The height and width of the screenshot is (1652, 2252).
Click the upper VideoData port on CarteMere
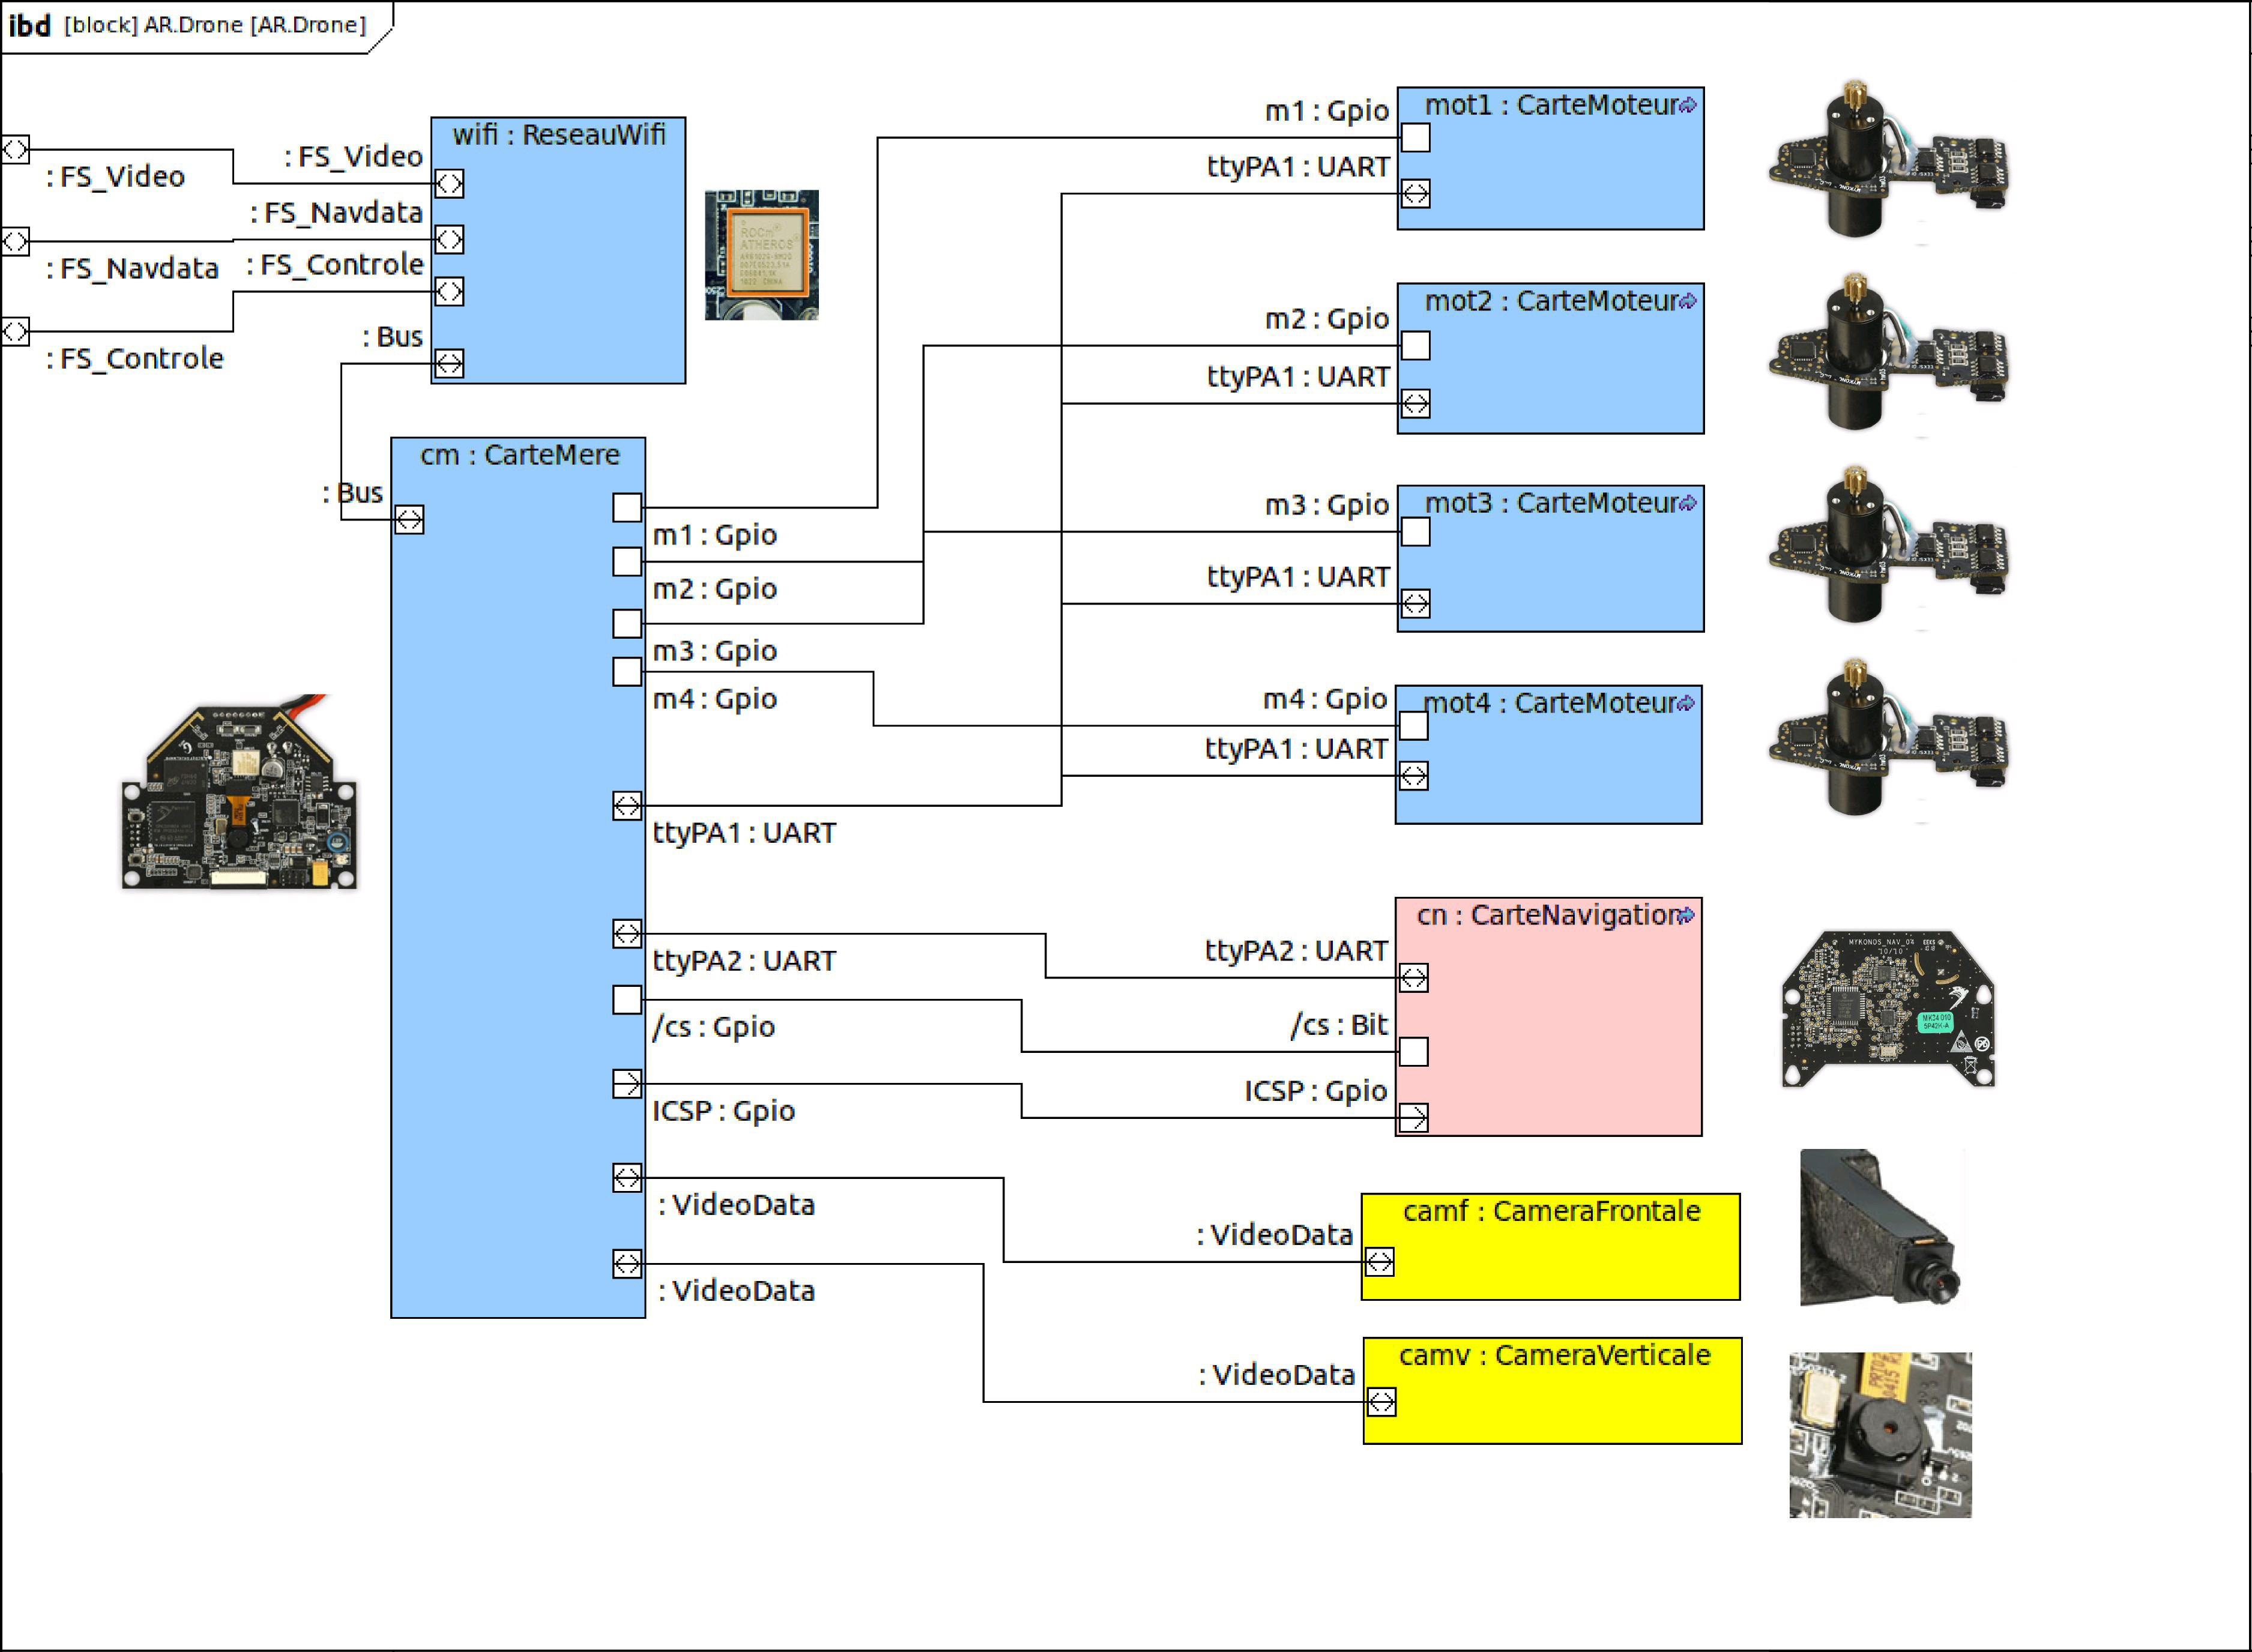[627, 1178]
